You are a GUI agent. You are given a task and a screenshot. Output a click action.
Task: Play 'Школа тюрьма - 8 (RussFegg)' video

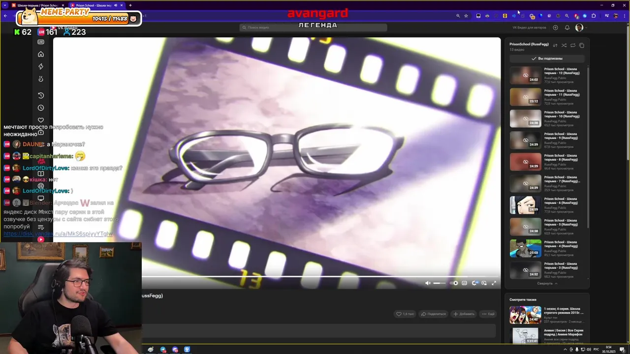click(x=525, y=162)
